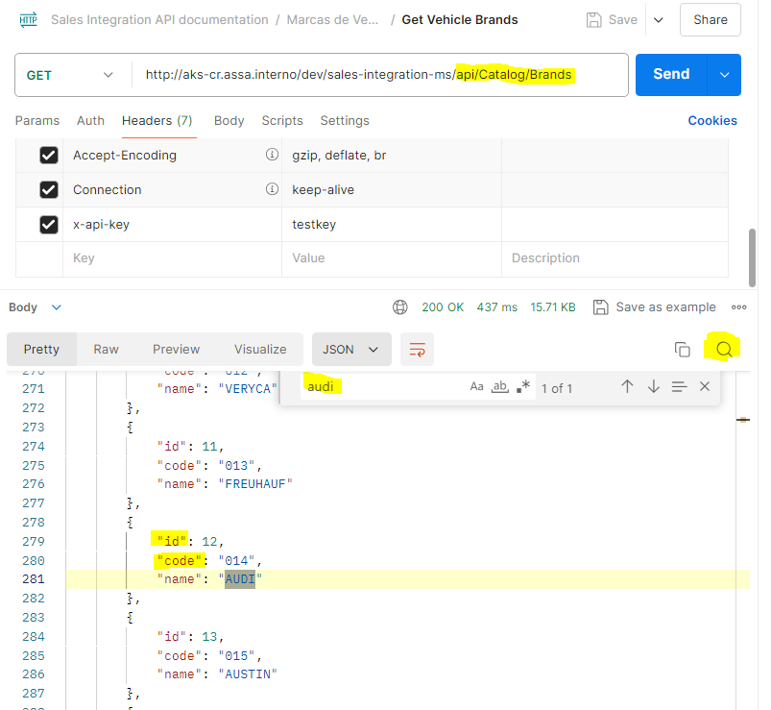The image size is (771, 710).
Task: Click the "FREUHAUF" name value
Action: click(x=255, y=484)
